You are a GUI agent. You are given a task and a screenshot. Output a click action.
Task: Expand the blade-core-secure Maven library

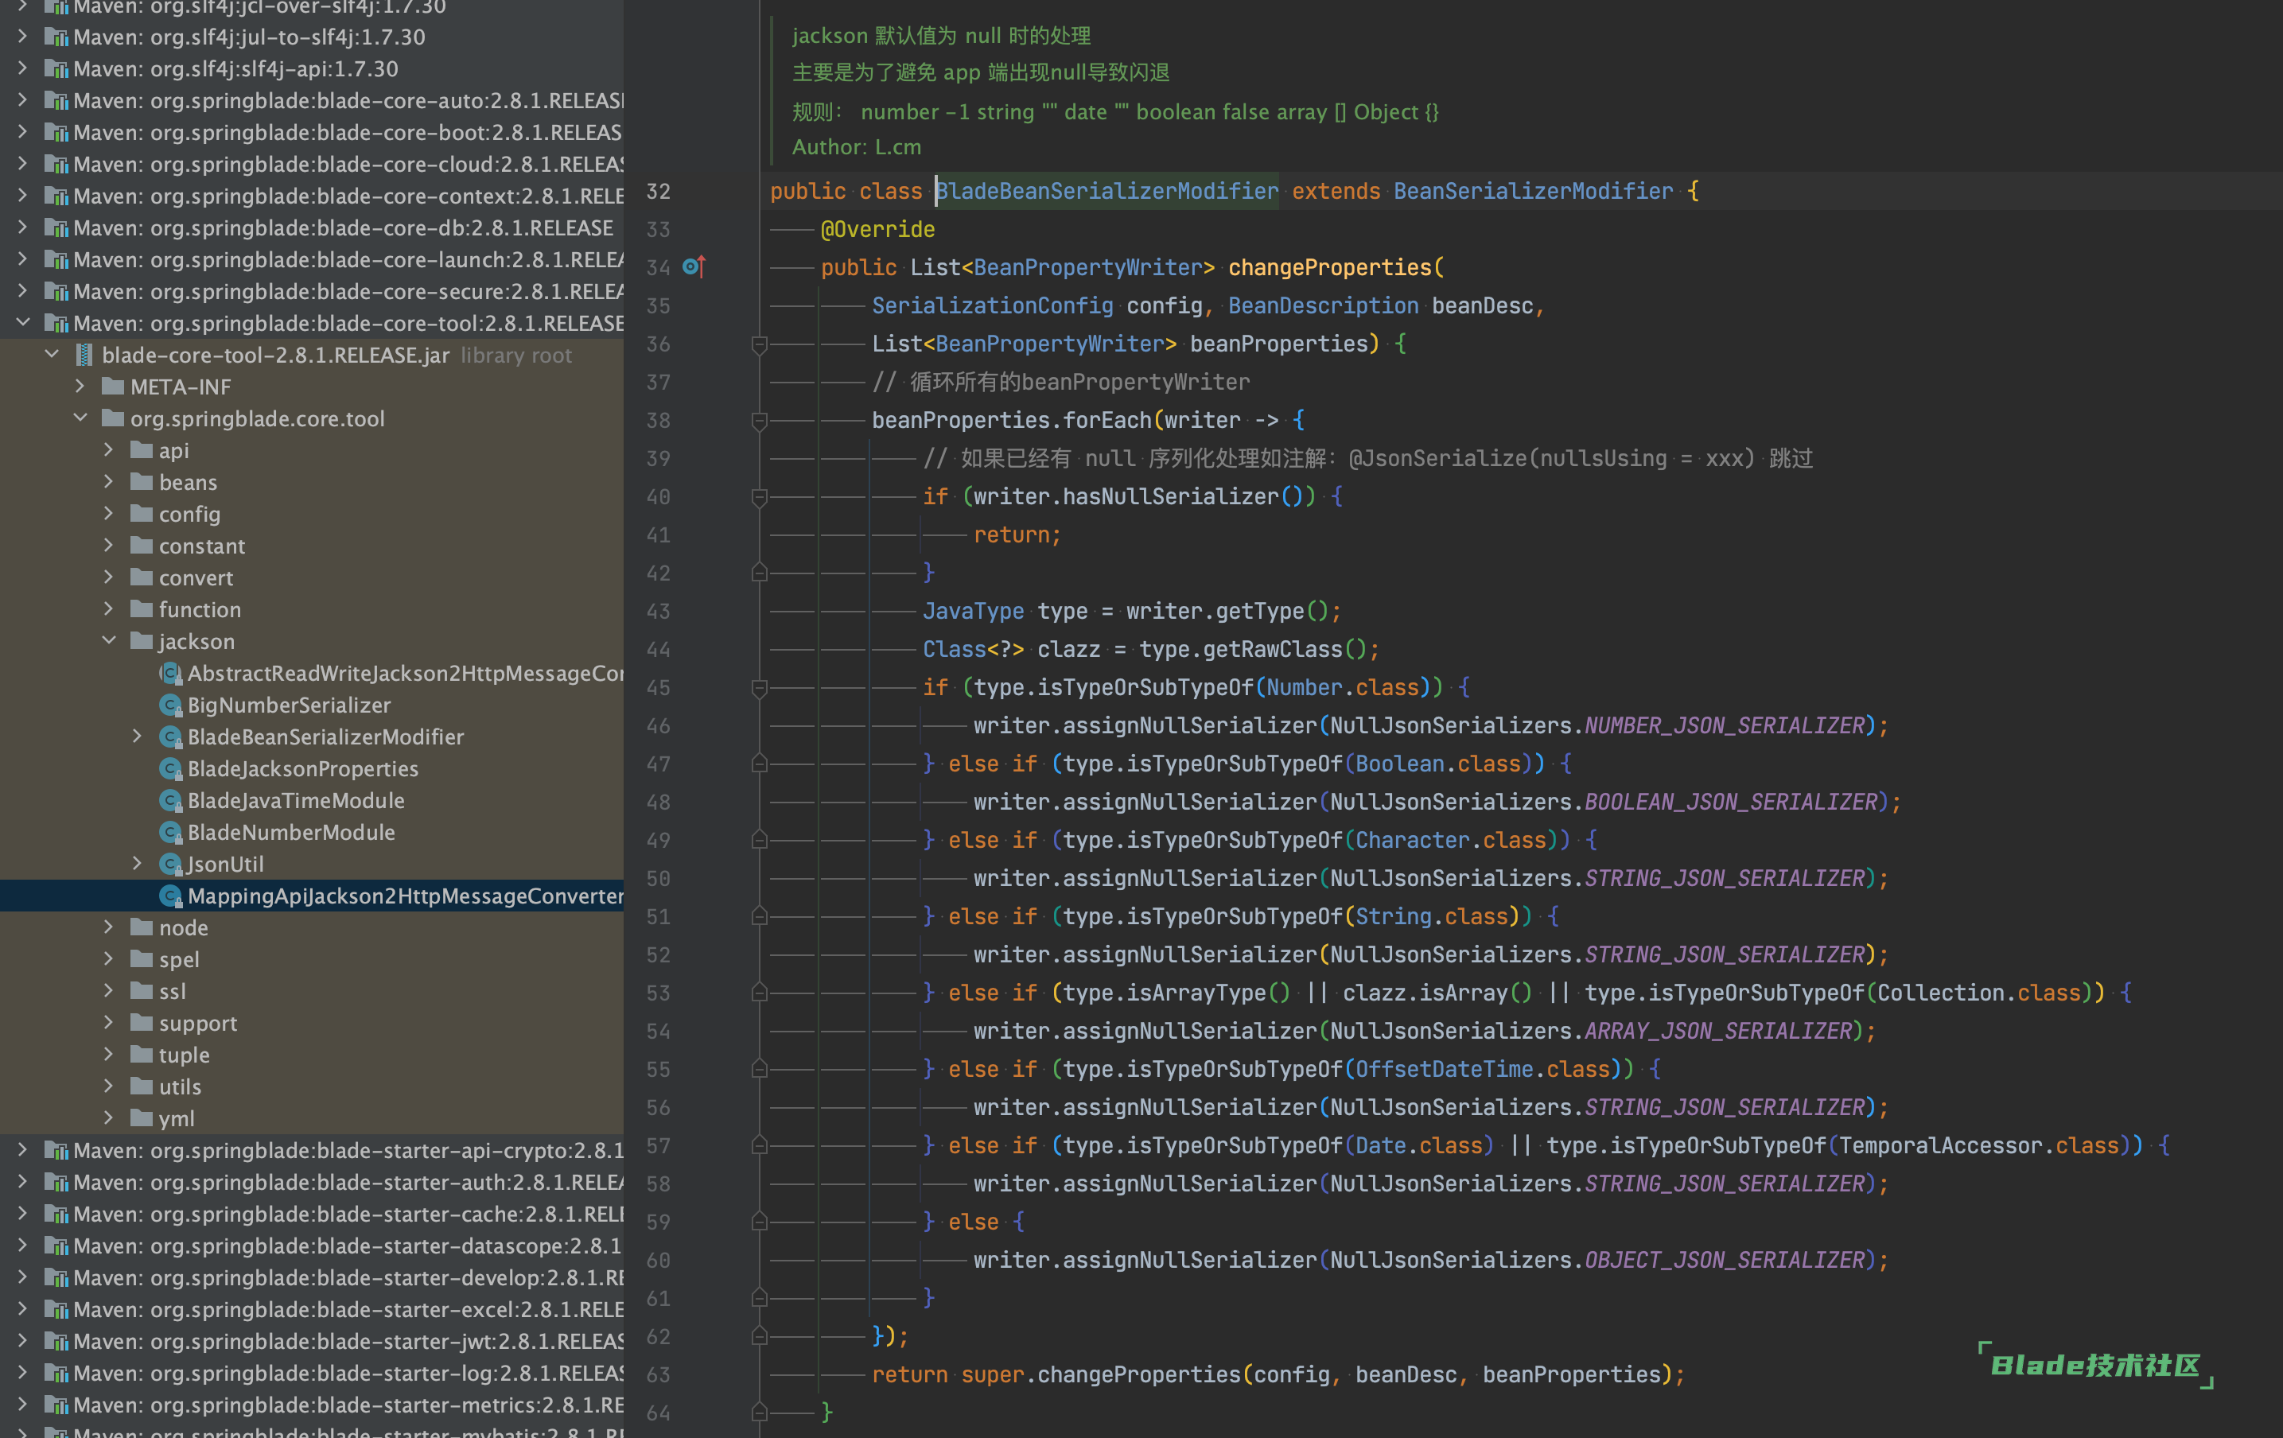(x=23, y=291)
